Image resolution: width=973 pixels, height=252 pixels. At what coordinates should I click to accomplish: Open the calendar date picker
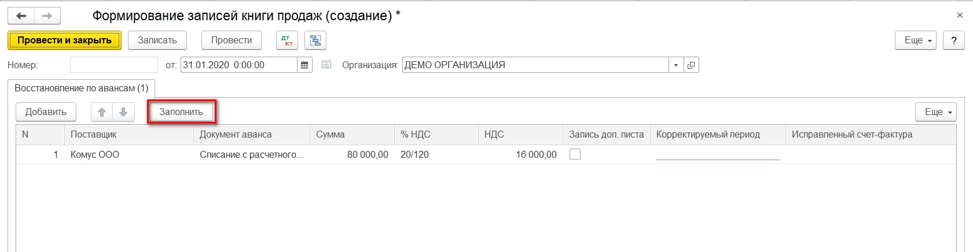point(305,65)
